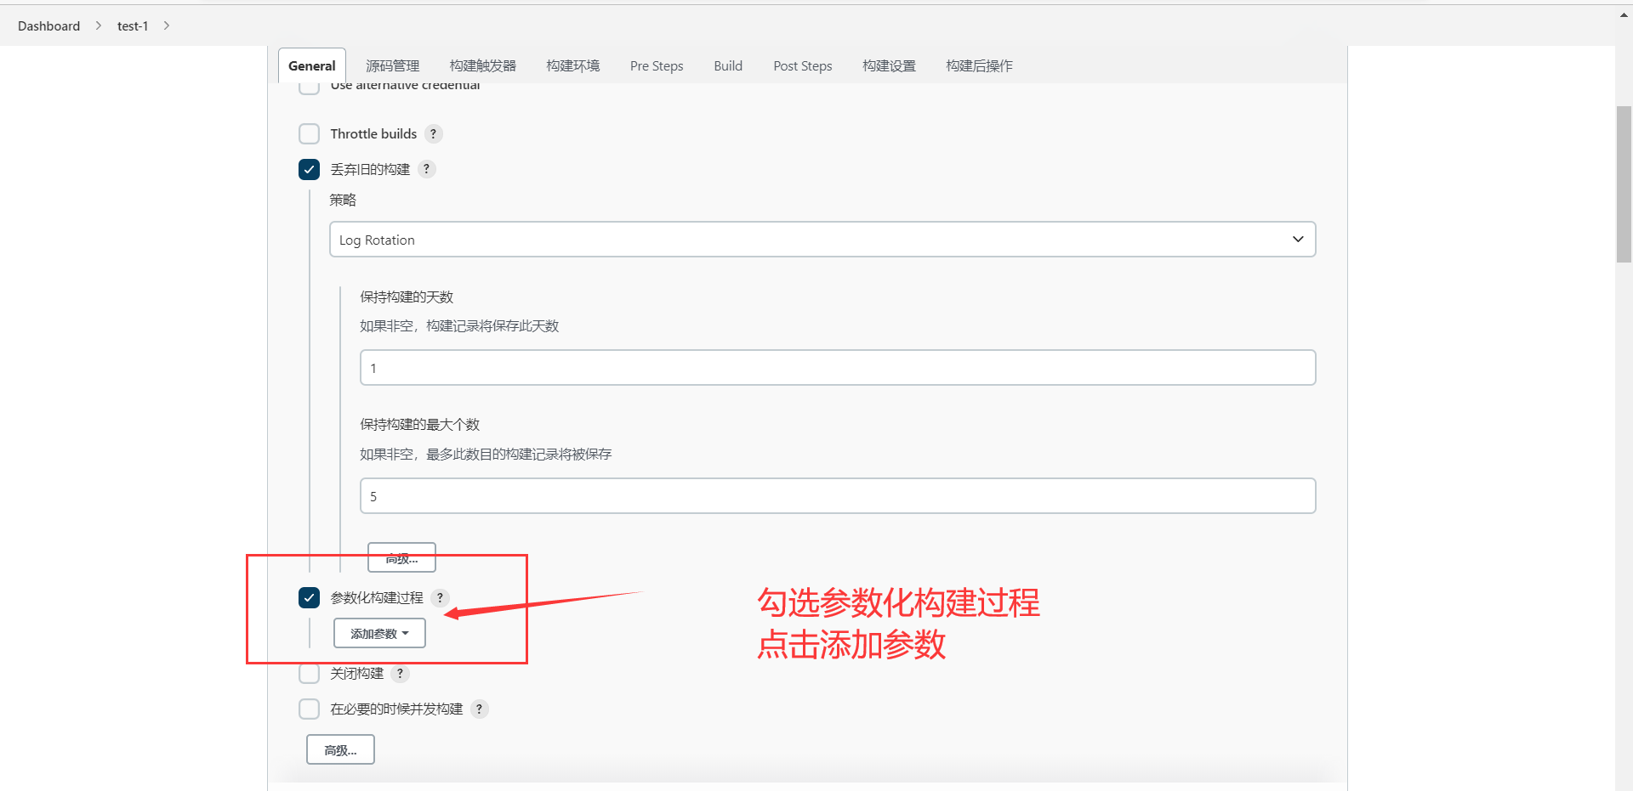Click the 如果非空，构建记录将保存此天数 hint text

point(459,326)
